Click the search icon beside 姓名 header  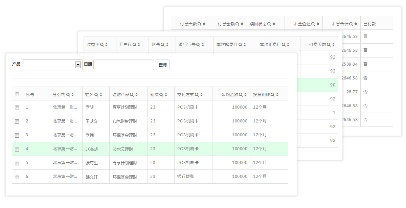click(96, 95)
